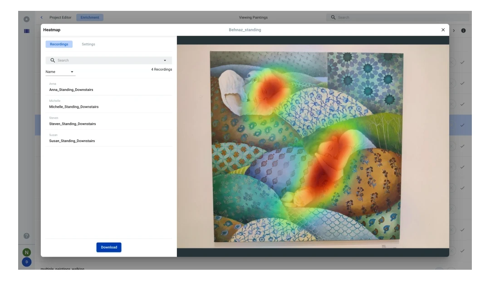Image resolution: width=490 pixels, height=281 pixels.
Task: Open Project Editor in the background
Action: point(60,18)
